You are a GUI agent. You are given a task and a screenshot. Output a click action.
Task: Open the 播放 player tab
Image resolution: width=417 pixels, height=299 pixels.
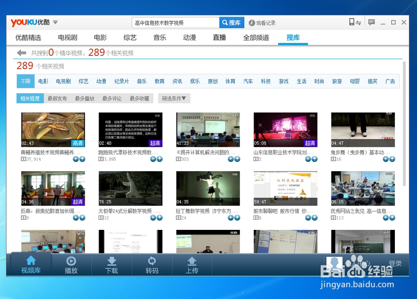(x=71, y=264)
